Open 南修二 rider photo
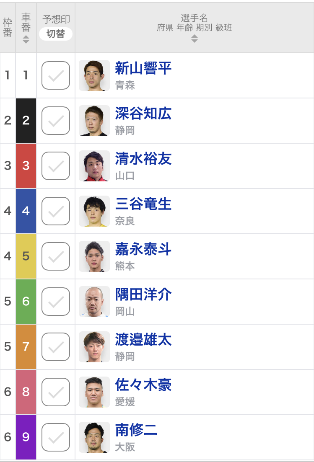This screenshot has width=314, height=462. click(94, 437)
